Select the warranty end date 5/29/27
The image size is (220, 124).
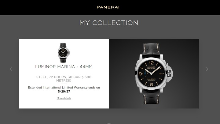tap(64, 92)
